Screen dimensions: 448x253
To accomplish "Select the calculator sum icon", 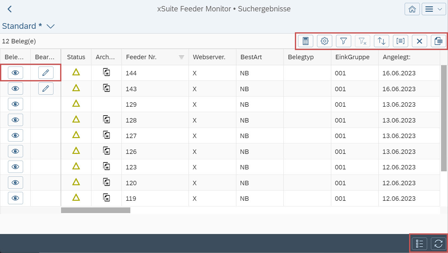I will point(306,41).
